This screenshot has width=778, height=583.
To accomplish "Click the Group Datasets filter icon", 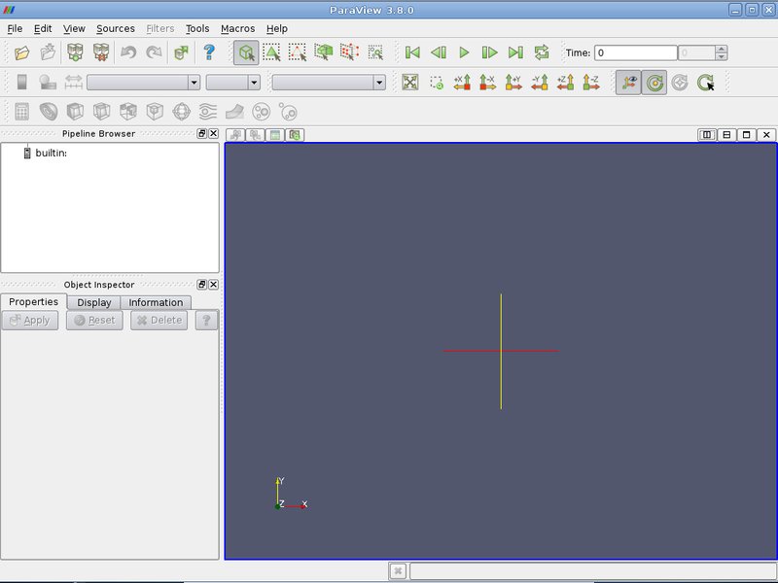I will (262, 112).
